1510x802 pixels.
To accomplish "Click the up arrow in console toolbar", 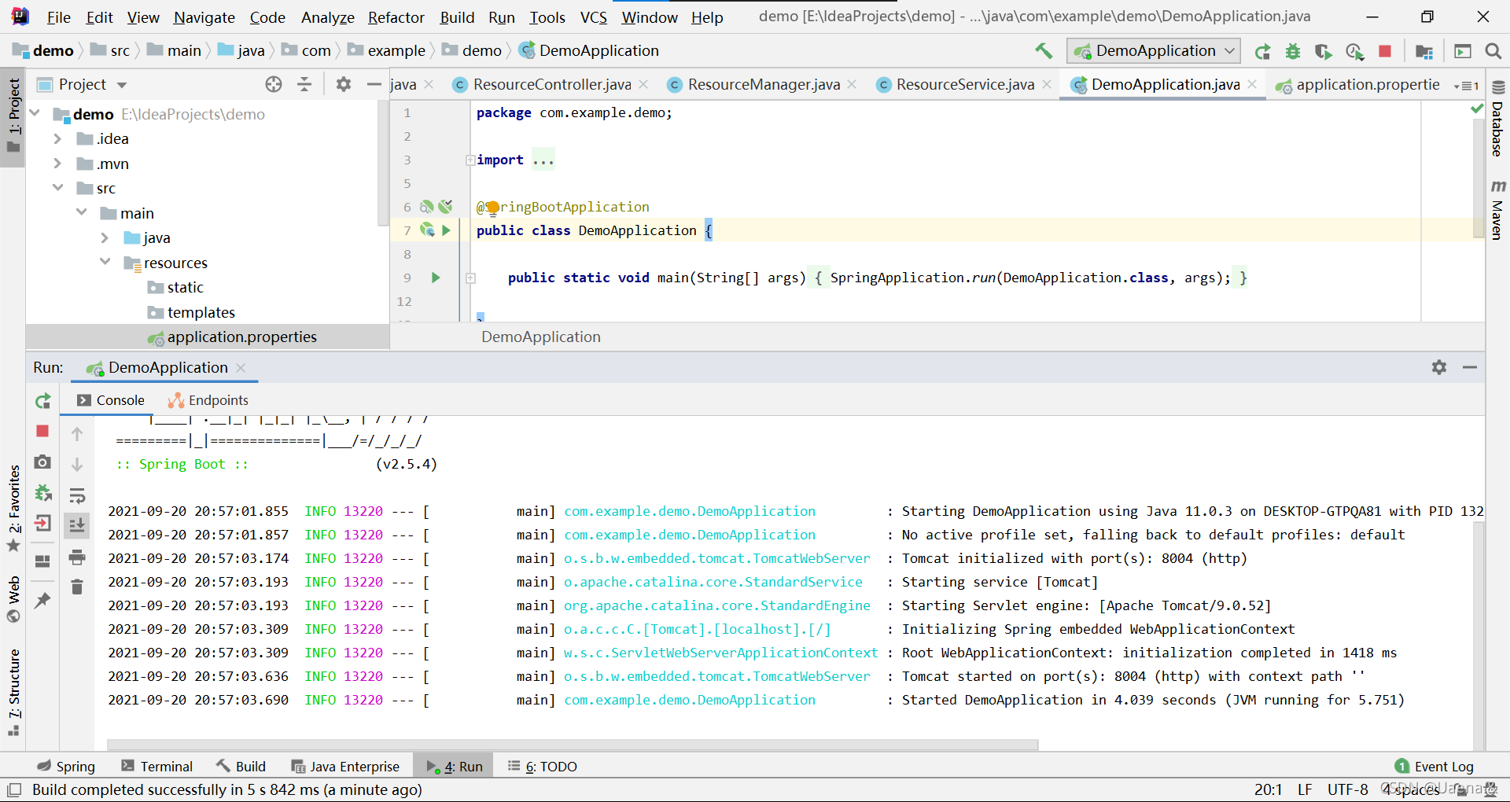I will pyautogui.click(x=77, y=433).
